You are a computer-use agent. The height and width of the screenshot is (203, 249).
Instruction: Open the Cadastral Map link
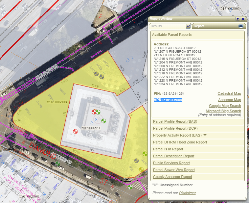(229, 93)
